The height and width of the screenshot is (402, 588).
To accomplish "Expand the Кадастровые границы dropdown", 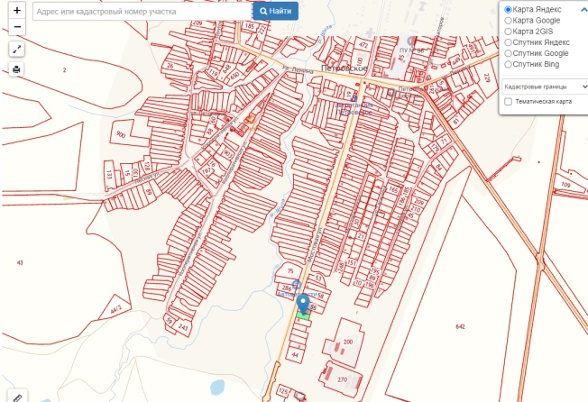I will (546, 86).
